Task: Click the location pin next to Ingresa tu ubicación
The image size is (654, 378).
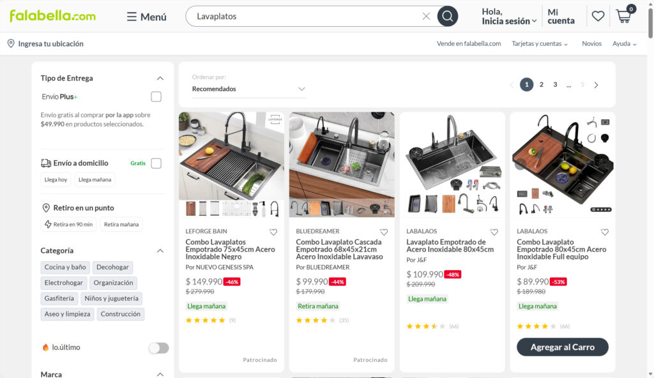Action: pyautogui.click(x=11, y=43)
